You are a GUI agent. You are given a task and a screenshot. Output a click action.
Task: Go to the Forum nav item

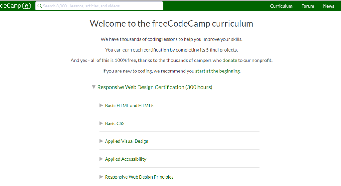(307, 6)
